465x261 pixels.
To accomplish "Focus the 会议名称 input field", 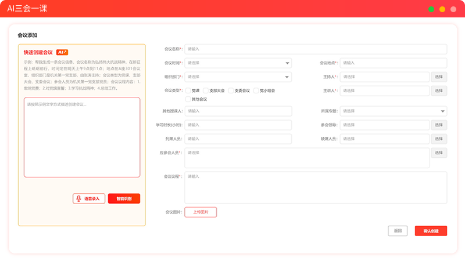I will [316, 49].
